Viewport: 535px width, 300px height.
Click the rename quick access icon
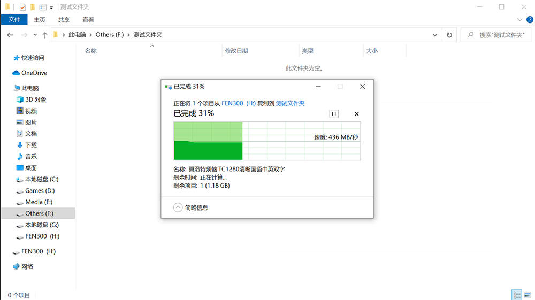(43, 7)
